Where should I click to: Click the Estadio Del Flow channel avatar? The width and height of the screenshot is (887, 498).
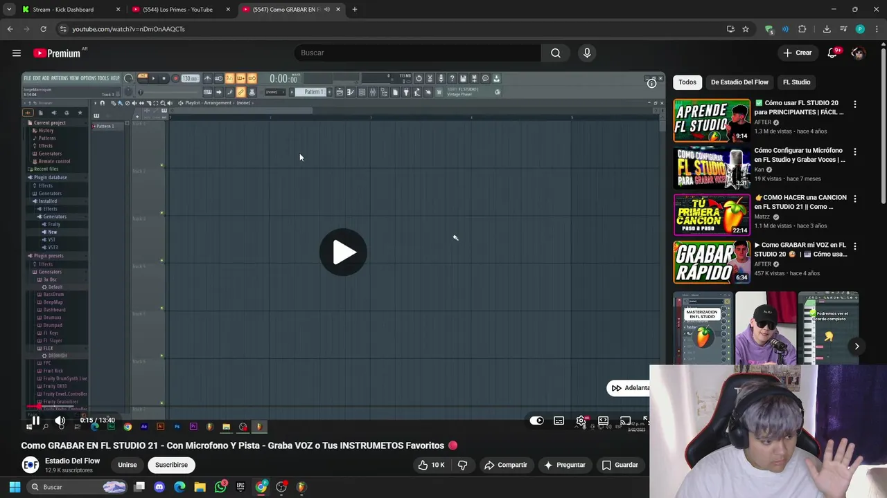point(30,465)
